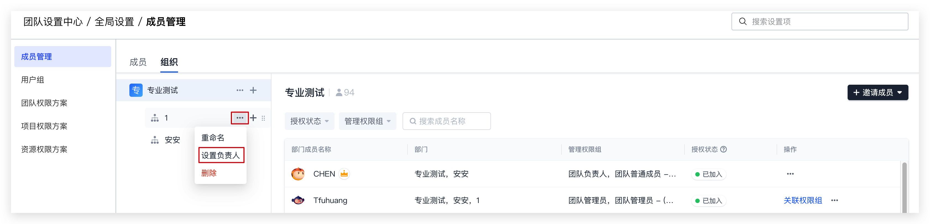This screenshot has height=224, width=930.
Task: Click the 管理权限组 column header
Action: pyautogui.click(x=585, y=150)
